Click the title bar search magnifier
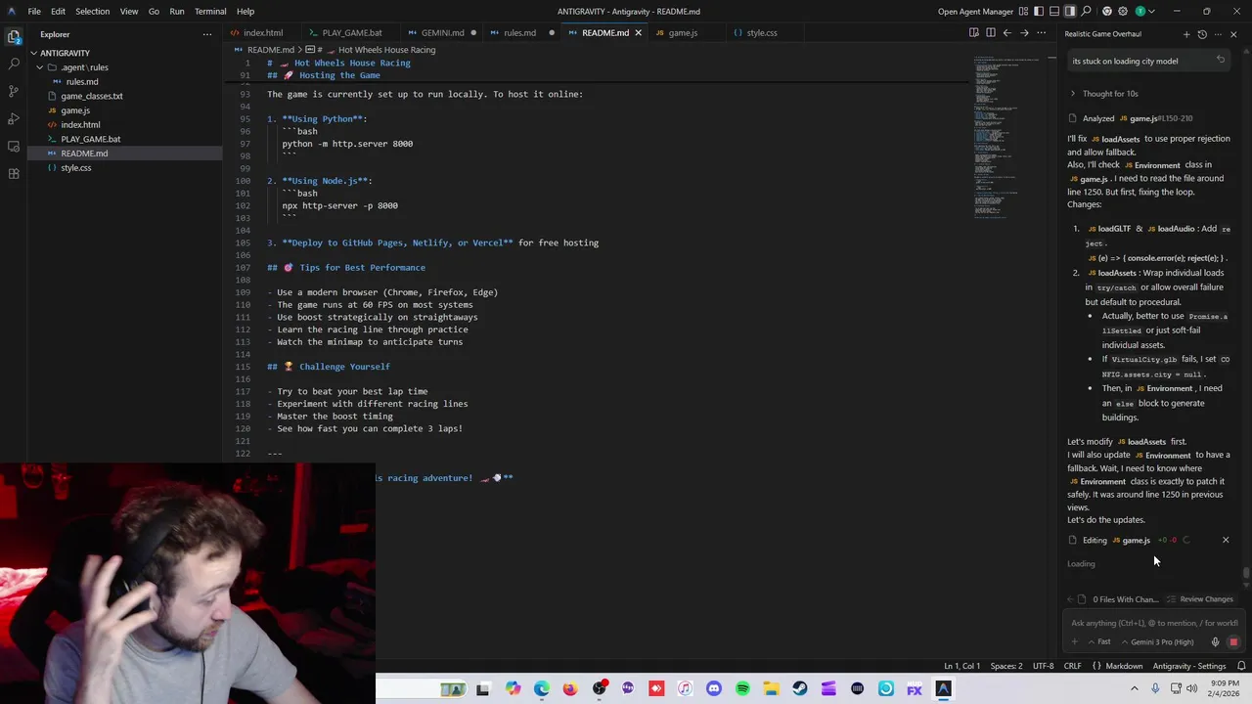1252x704 pixels. pos(1086,12)
